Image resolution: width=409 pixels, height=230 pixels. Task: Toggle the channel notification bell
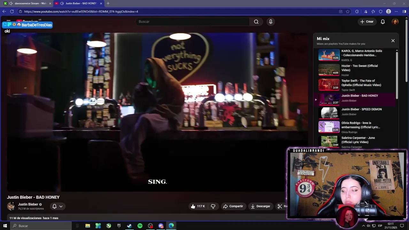[54, 206]
